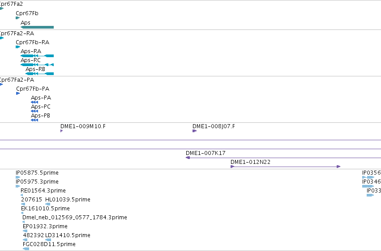The height and width of the screenshot is (251, 381).
Task: Select the Aps-RB transcript glyph
Action: tap(39, 74)
